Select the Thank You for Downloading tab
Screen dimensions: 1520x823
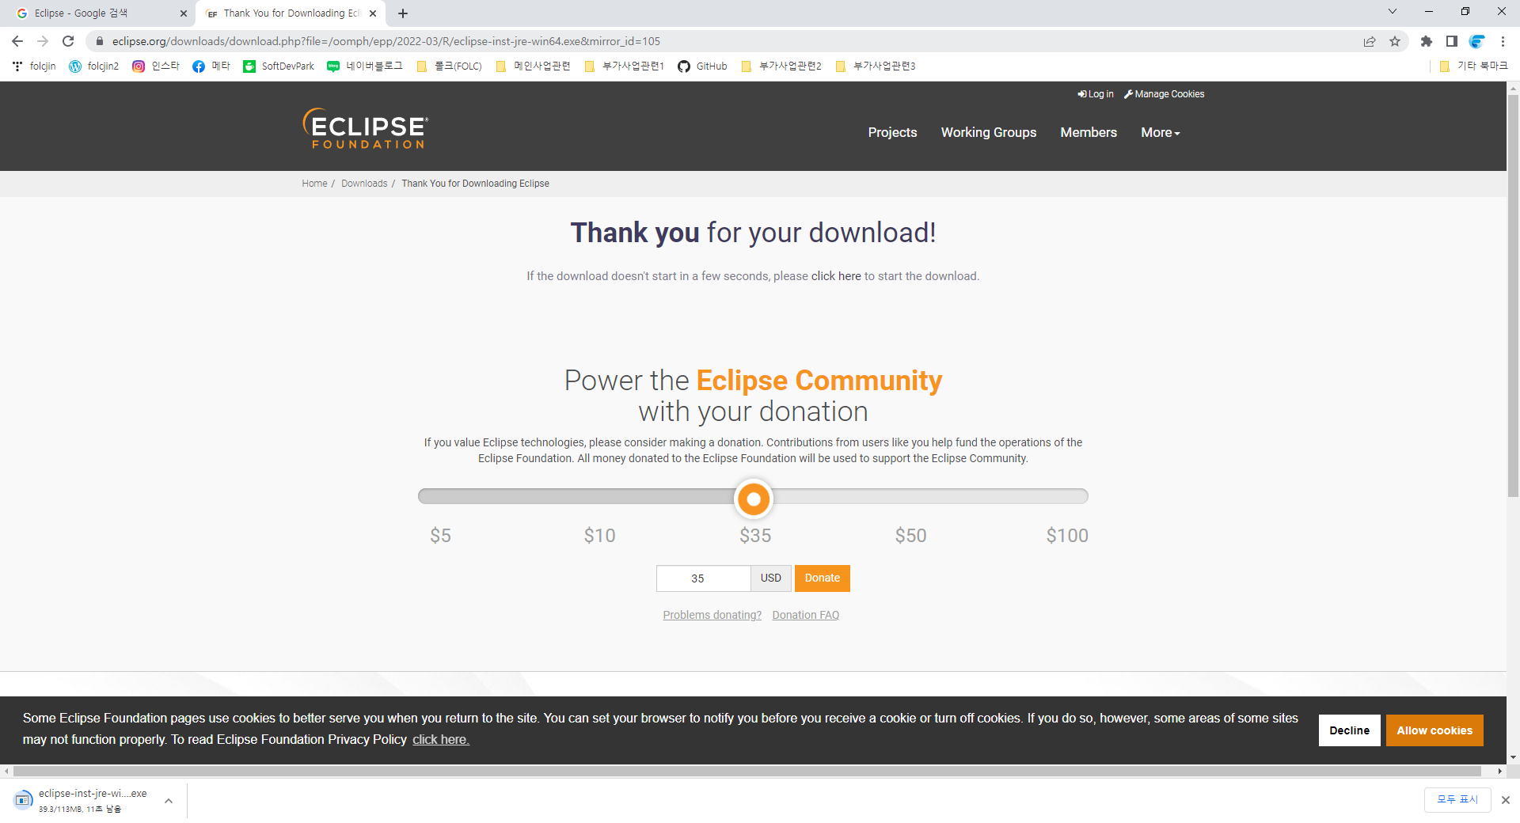coord(290,13)
